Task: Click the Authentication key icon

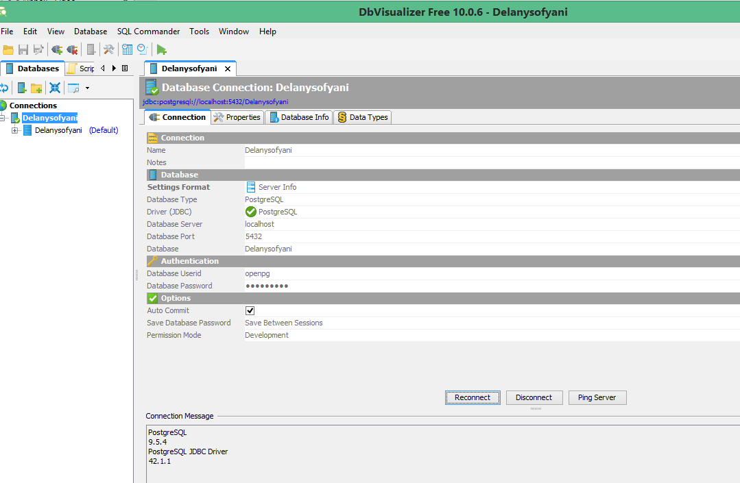Action: pyautogui.click(x=152, y=261)
